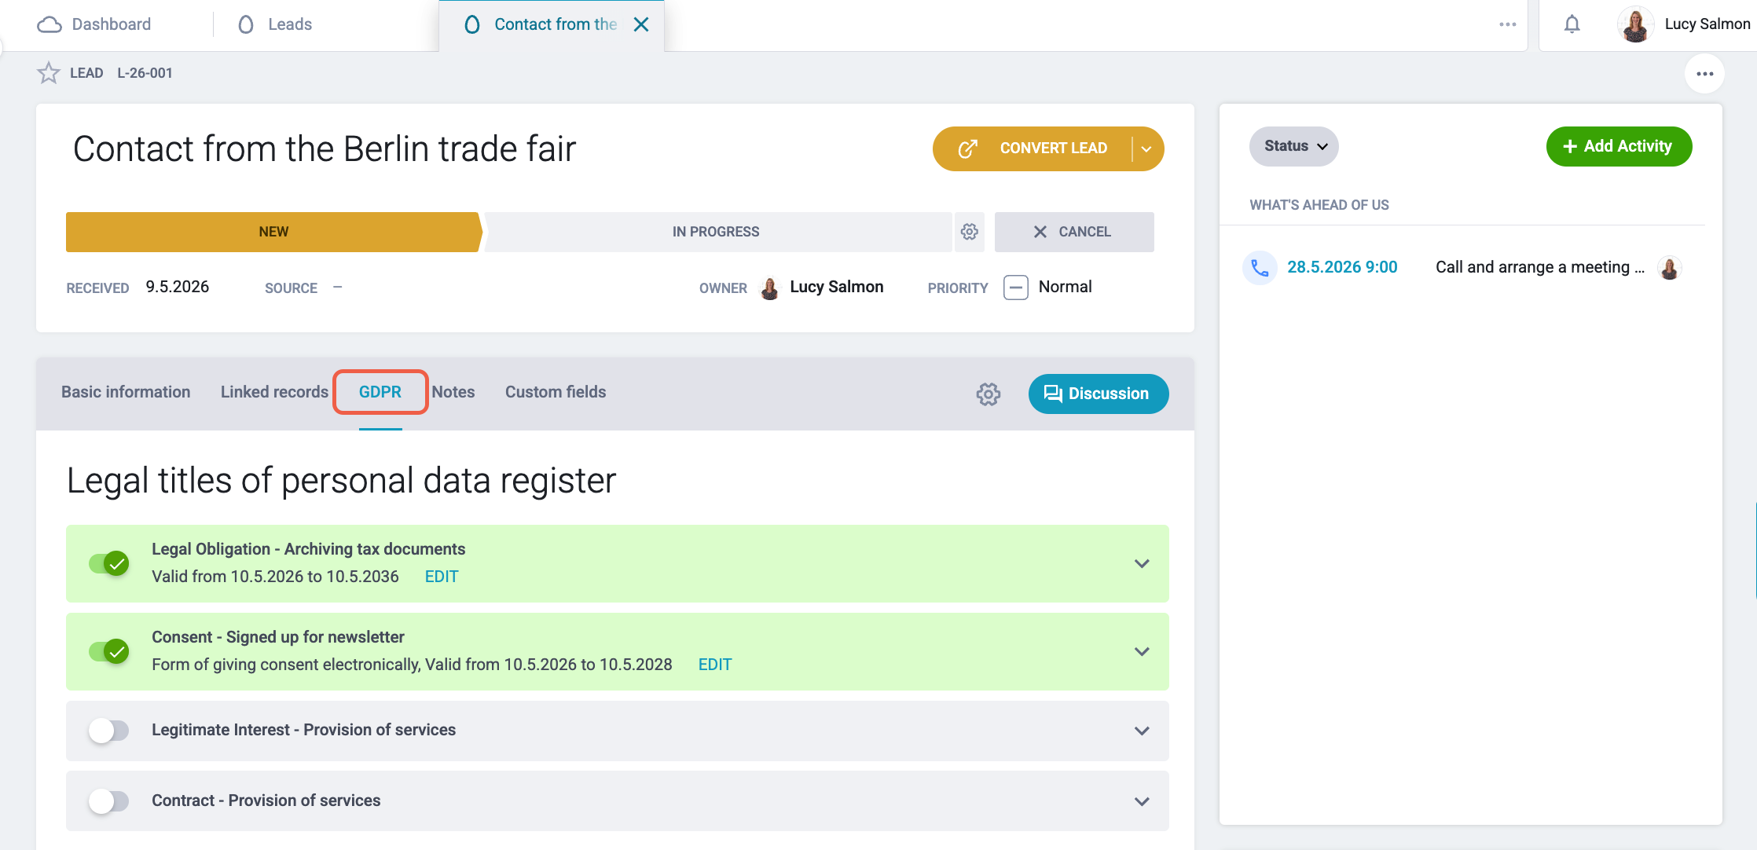This screenshot has height=850, width=1757.
Task: Open the Notes tab
Action: click(453, 392)
